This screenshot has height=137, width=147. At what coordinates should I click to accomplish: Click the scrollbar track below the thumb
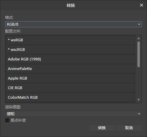tap(138, 83)
